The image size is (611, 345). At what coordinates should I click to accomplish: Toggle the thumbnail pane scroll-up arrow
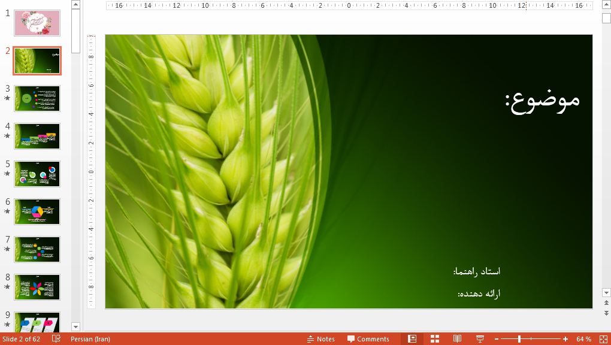[74, 5]
